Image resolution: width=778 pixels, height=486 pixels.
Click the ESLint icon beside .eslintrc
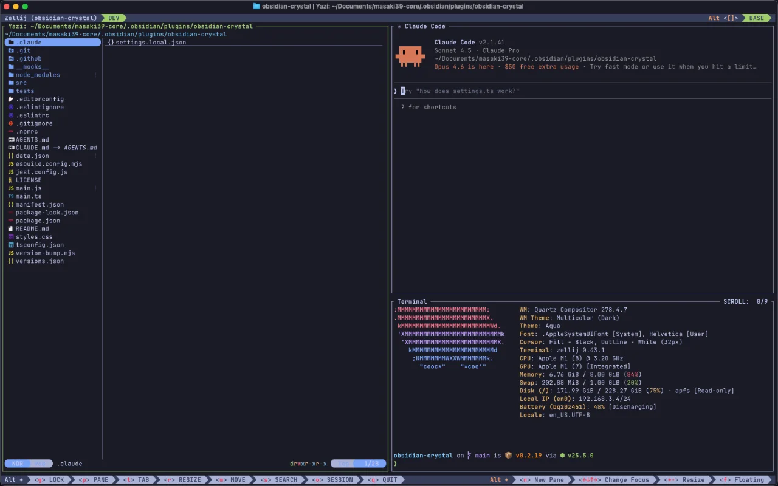pos(11,115)
